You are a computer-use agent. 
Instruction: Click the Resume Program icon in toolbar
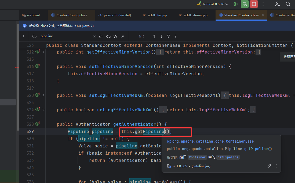click(236, 4)
